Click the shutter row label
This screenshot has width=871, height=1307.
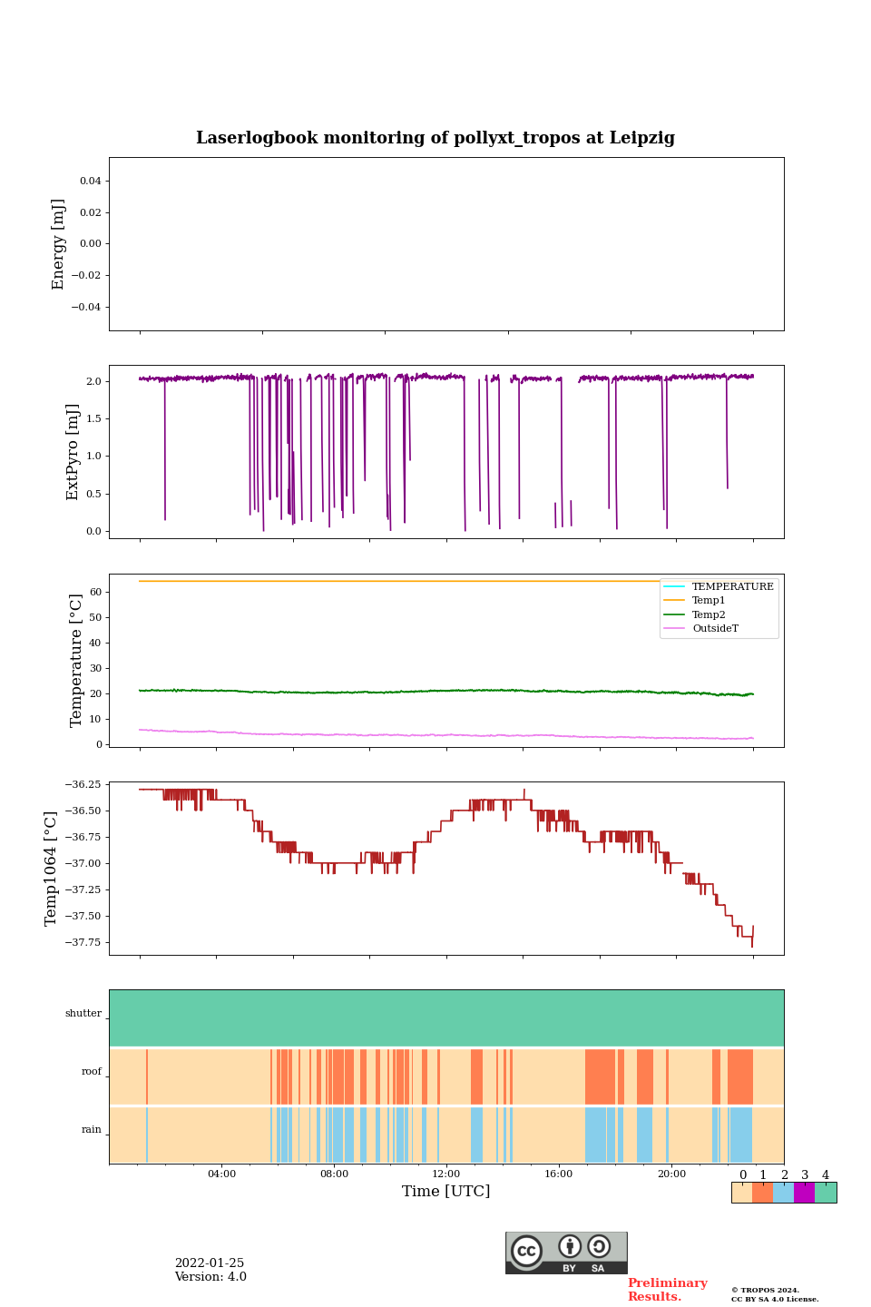pyautogui.click(x=83, y=1013)
